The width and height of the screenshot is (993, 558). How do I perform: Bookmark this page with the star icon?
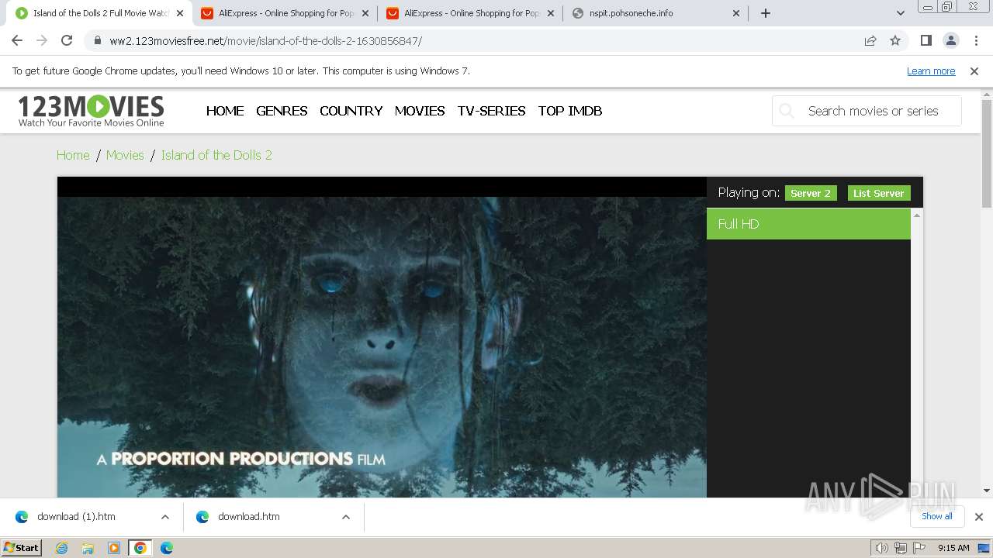coord(895,41)
